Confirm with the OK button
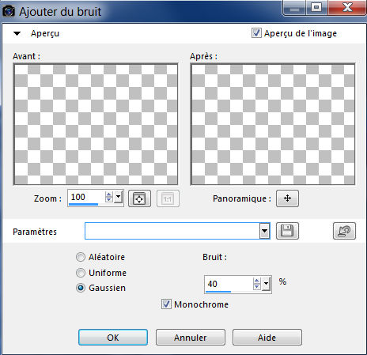 [x=113, y=338]
